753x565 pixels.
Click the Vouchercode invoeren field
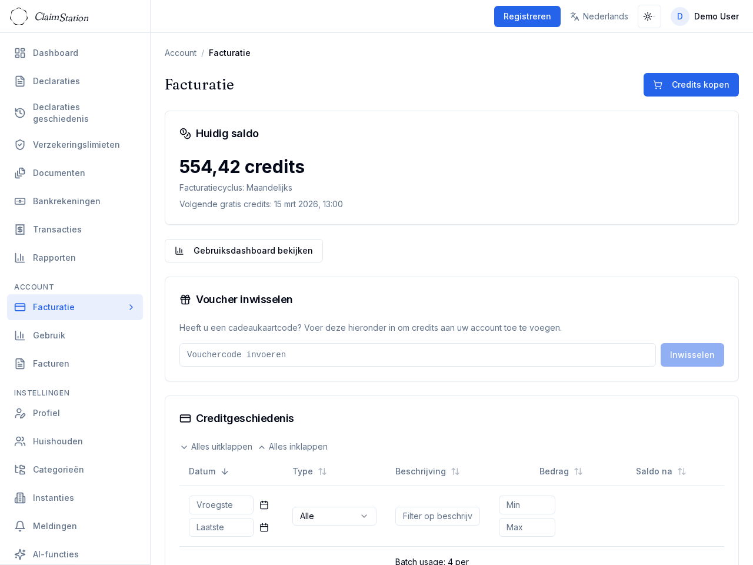point(417,355)
